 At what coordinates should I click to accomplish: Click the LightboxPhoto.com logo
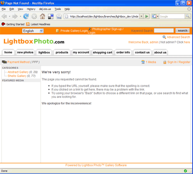(x=34, y=41)
